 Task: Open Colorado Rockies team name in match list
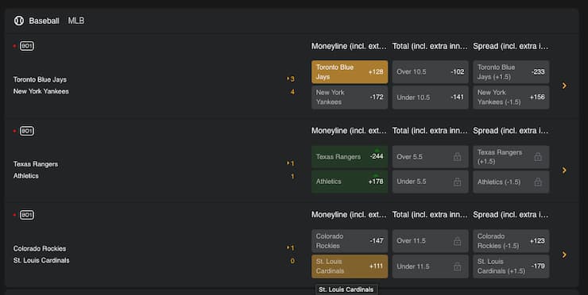click(40, 248)
